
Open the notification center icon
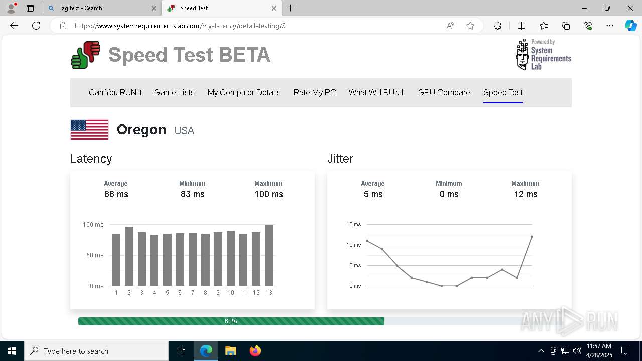(x=625, y=351)
